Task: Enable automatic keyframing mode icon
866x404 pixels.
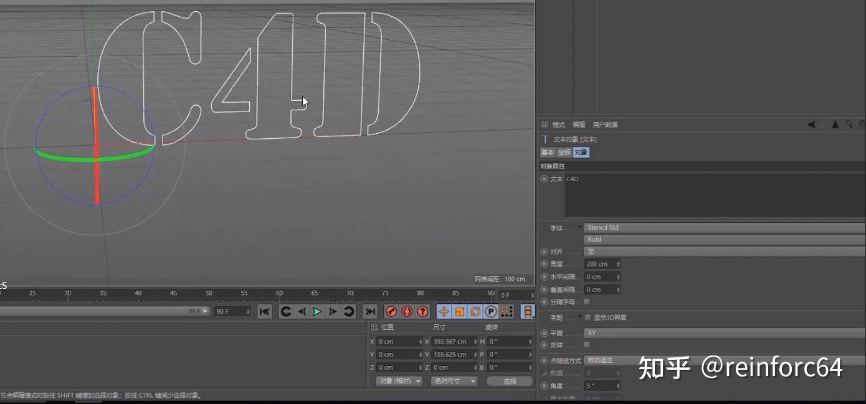Action: pos(407,311)
